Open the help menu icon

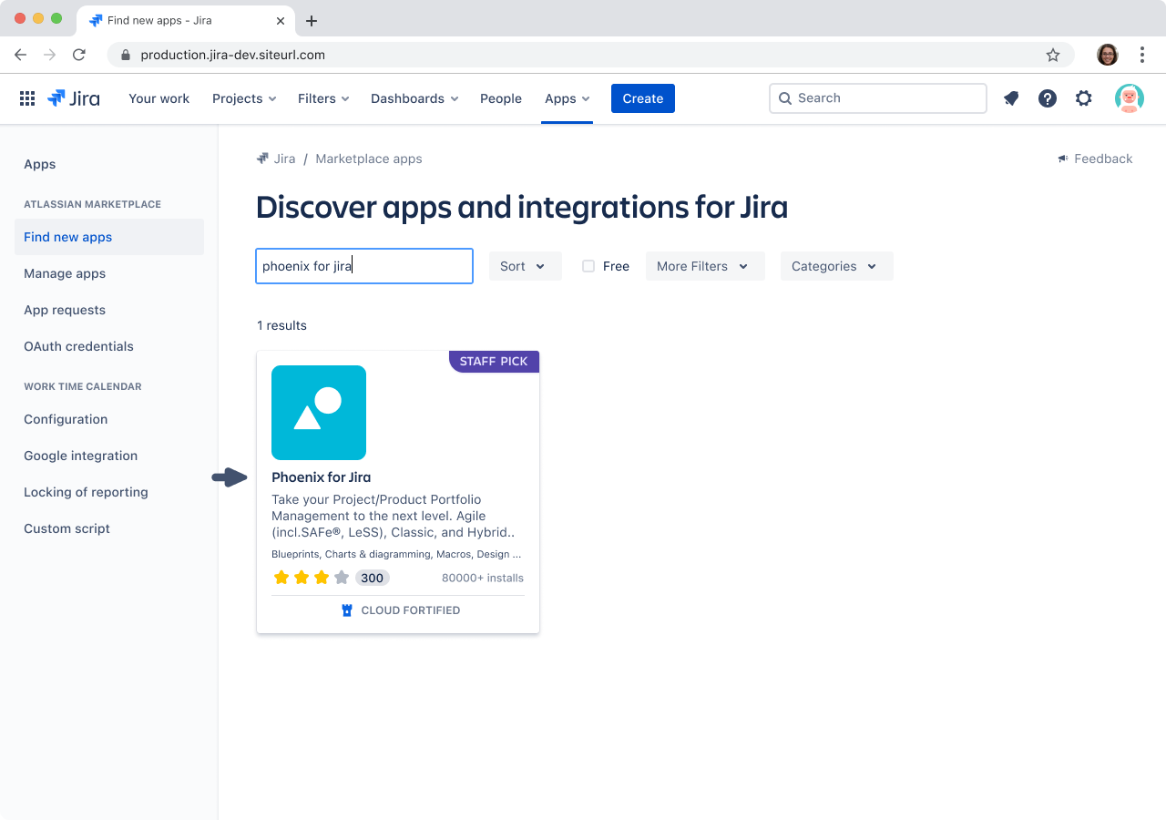(1047, 97)
